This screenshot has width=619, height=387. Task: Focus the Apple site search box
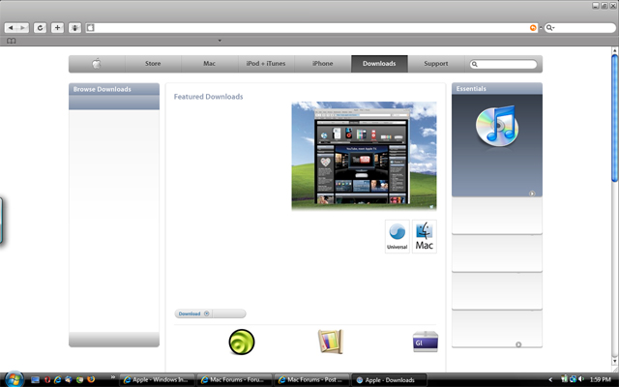(x=503, y=64)
